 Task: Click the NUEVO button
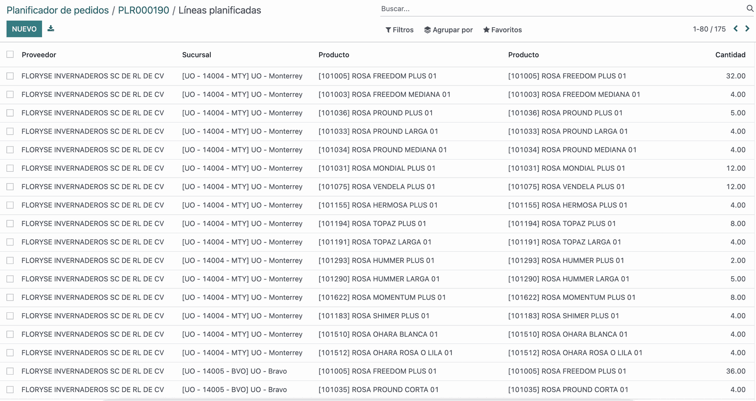pyautogui.click(x=24, y=29)
